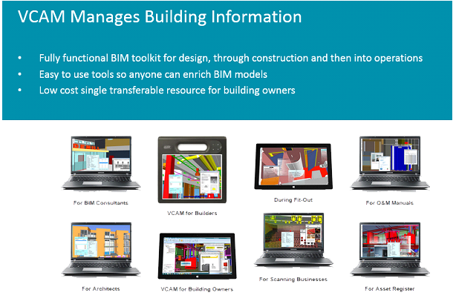Select the 'Low cost single transferable resource' bullet

[167, 90]
